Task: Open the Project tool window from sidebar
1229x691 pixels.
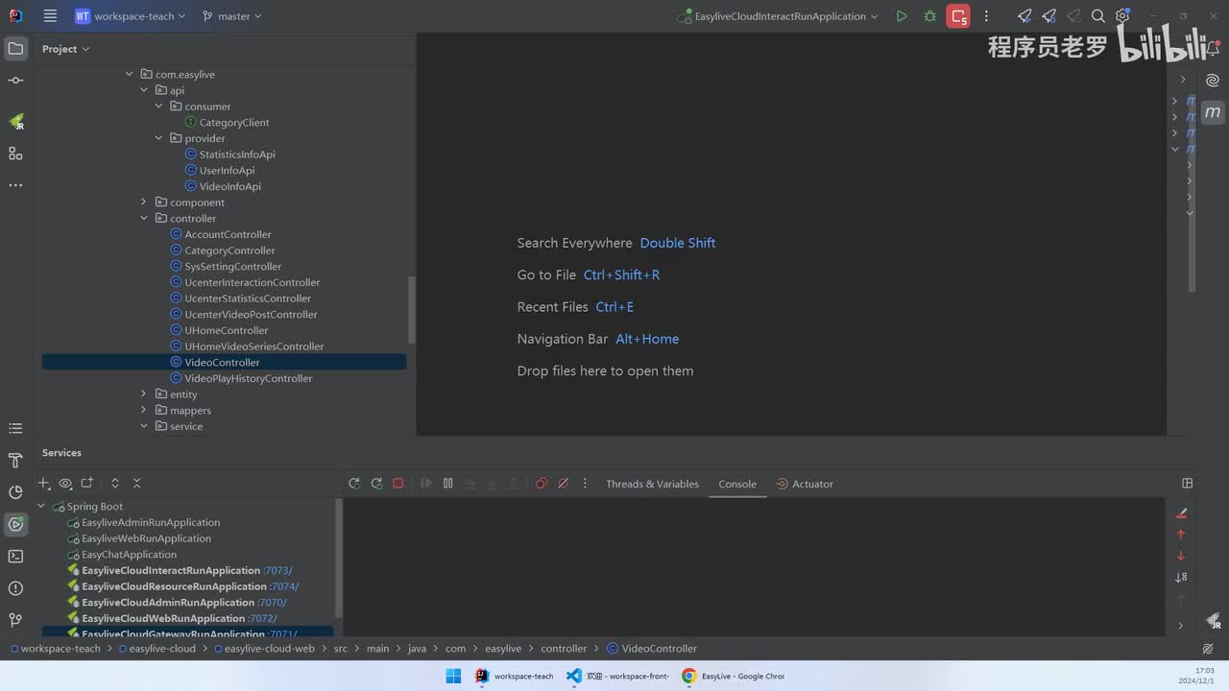Action: pyautogui.click(x=15, y=49)
